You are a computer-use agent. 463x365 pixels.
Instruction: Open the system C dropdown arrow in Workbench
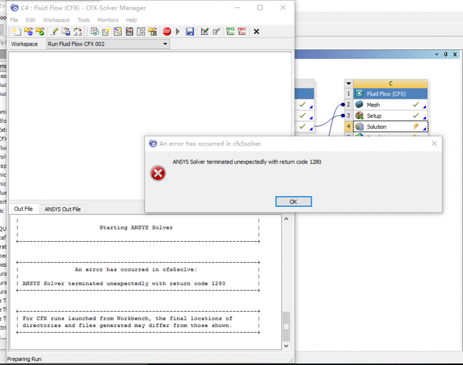pyautogui.click(x=348, y=83)
